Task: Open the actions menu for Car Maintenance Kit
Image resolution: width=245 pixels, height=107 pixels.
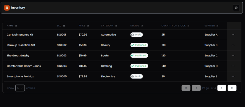Action: tap(233, 35)
